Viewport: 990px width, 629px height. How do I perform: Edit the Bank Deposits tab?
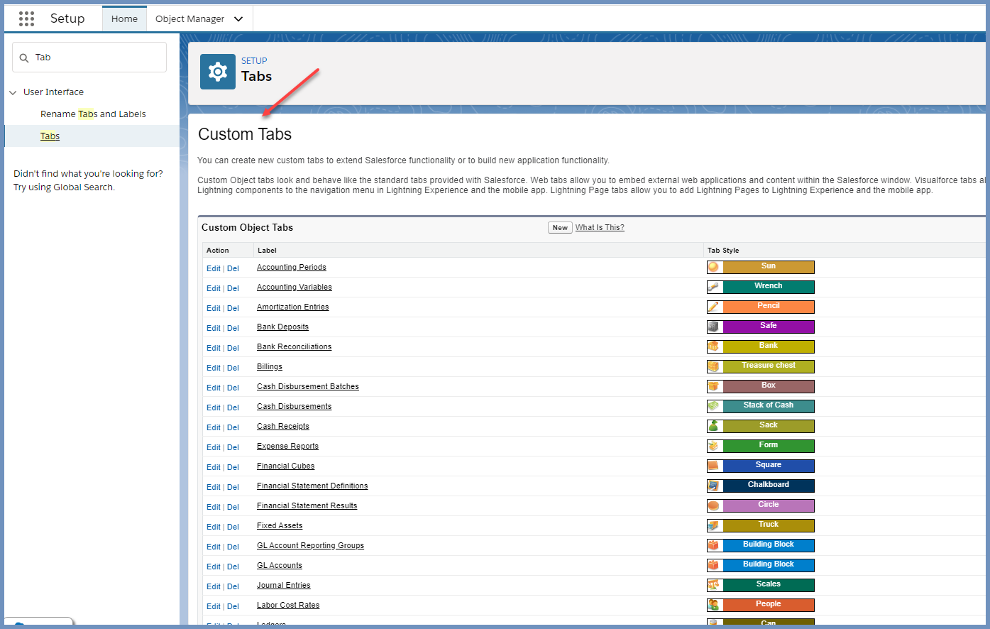pyautogui.click(x=214, y=328)
